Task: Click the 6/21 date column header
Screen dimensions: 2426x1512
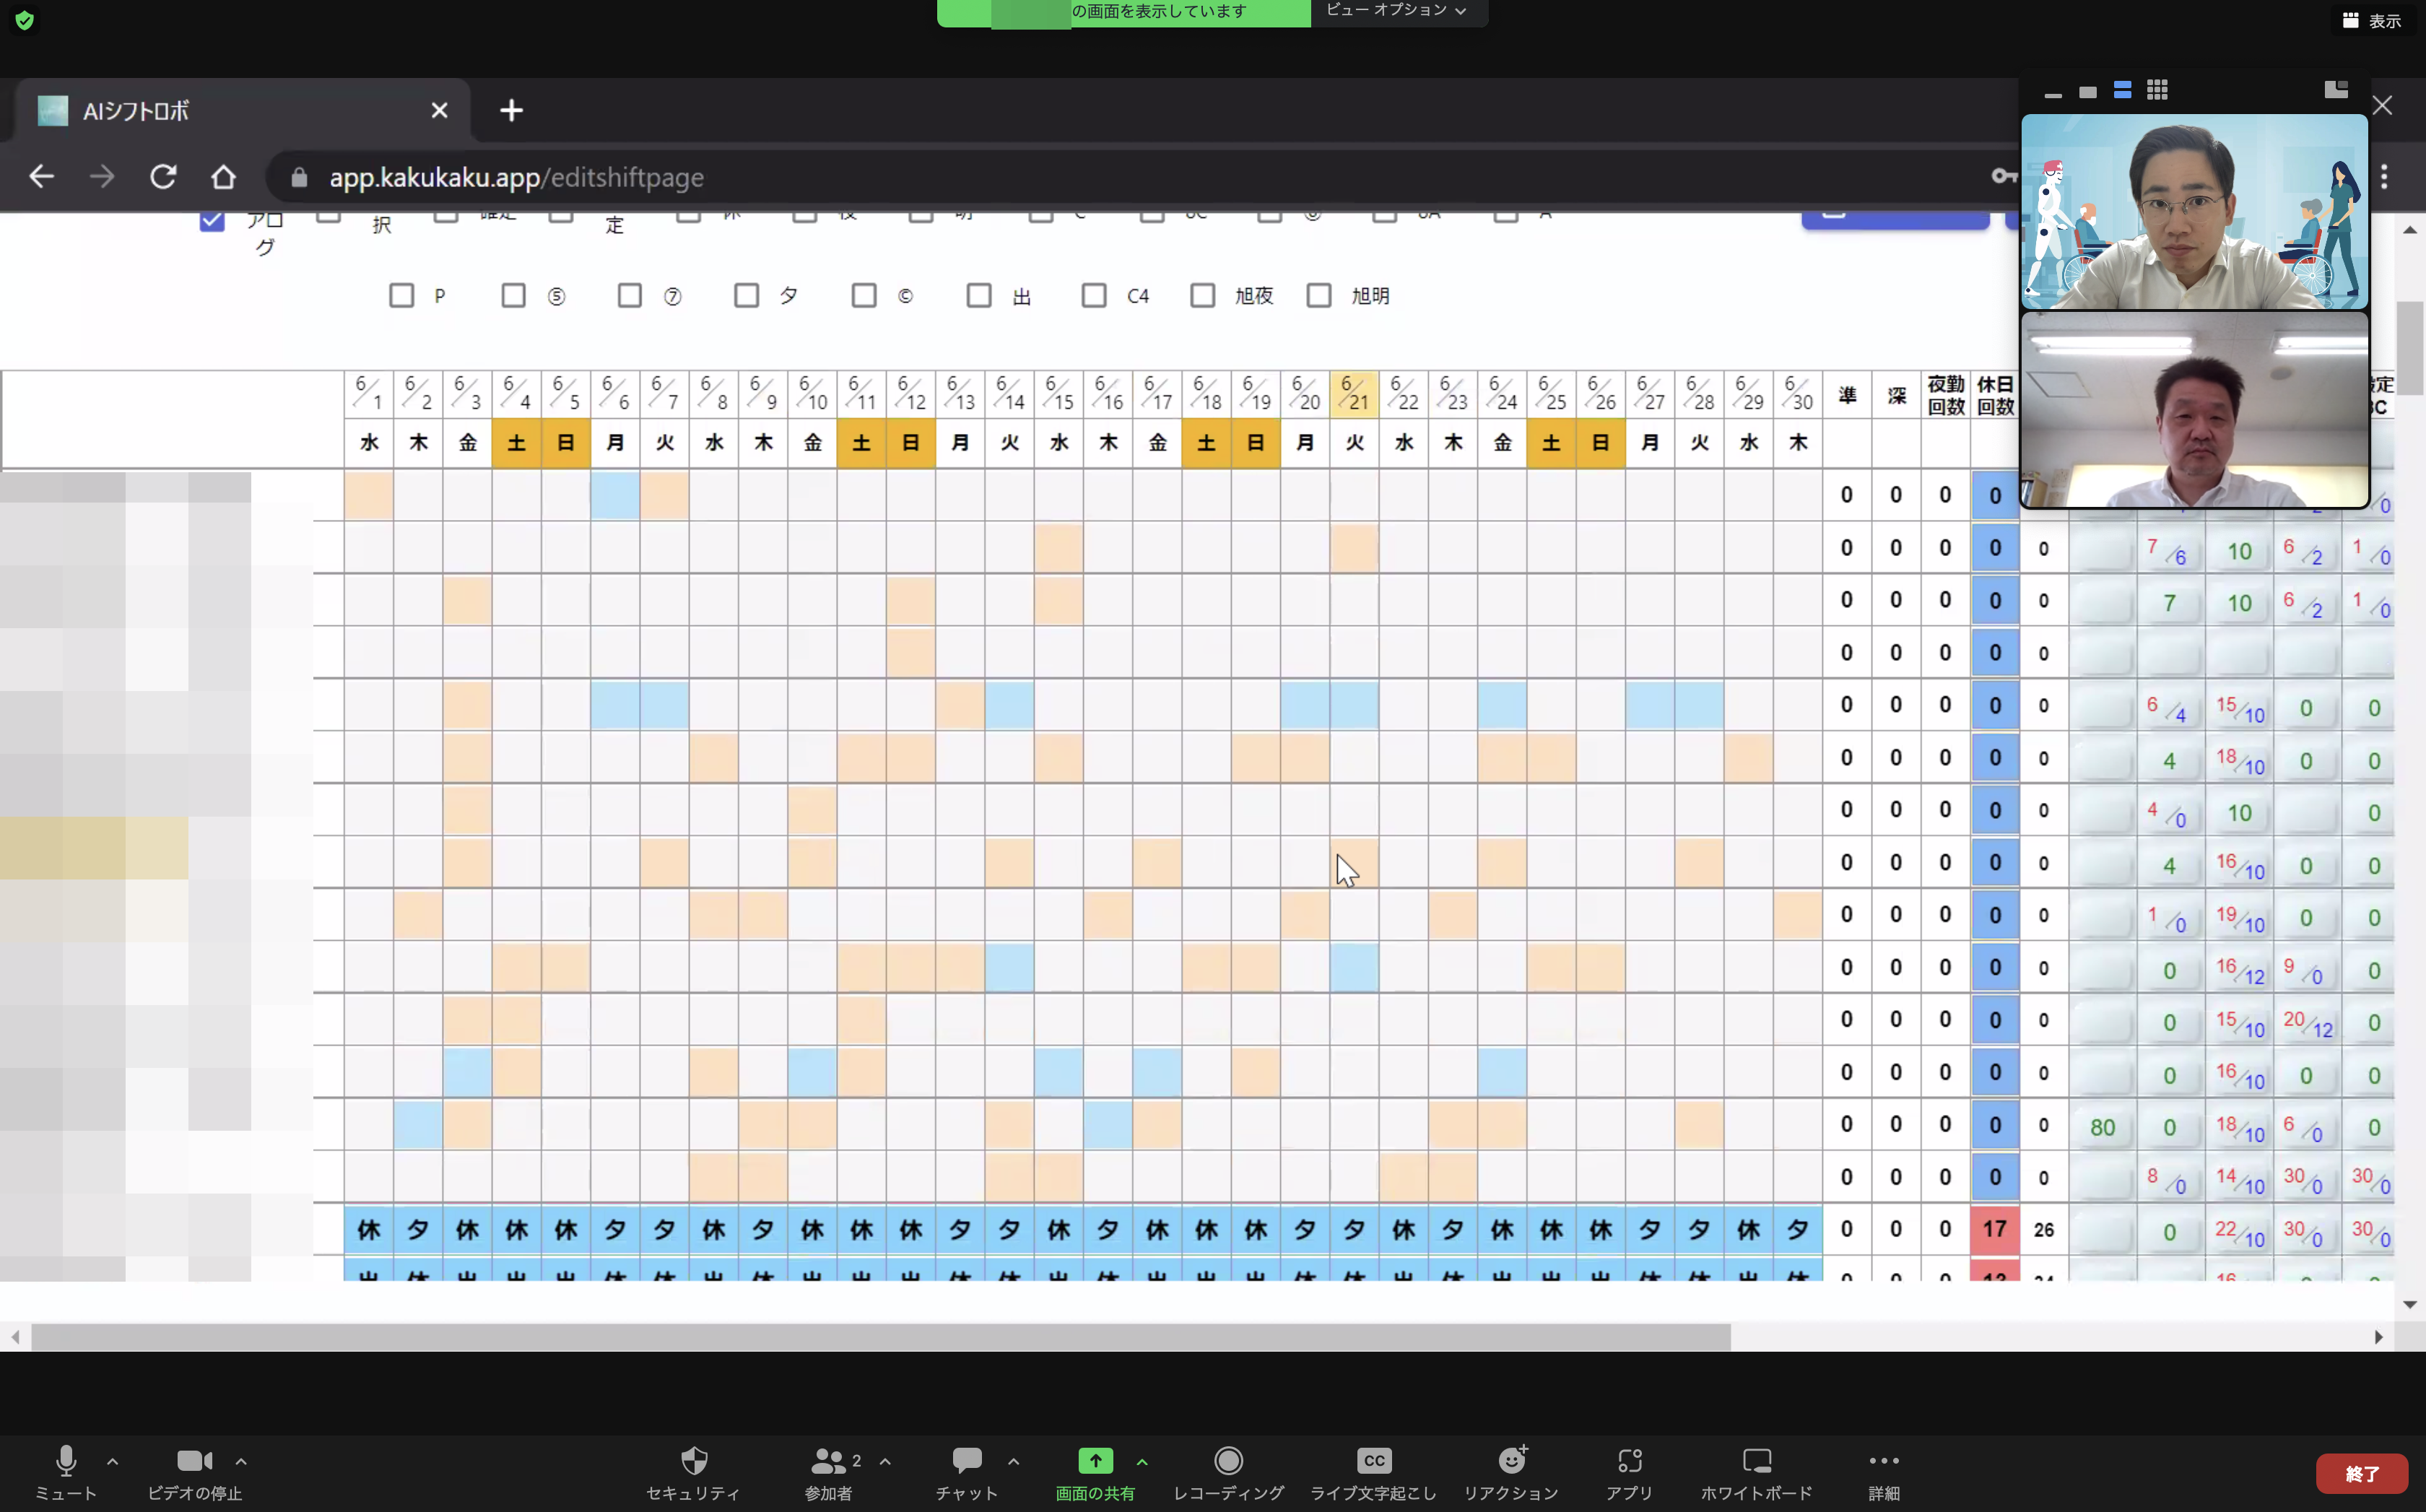Action: tap(1354, 394)
